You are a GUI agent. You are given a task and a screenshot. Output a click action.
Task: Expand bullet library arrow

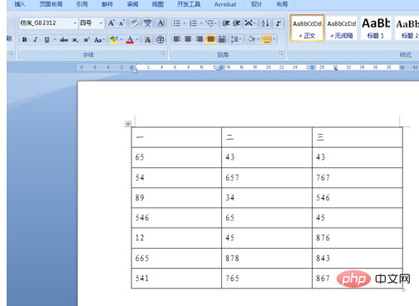pyautogui.click(x=185, y=23)
